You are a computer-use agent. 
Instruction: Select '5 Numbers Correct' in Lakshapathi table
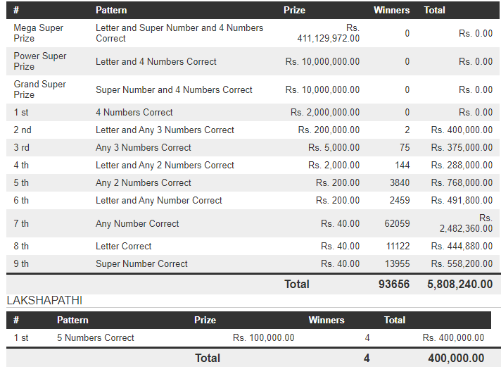click(x=96, y=337)
